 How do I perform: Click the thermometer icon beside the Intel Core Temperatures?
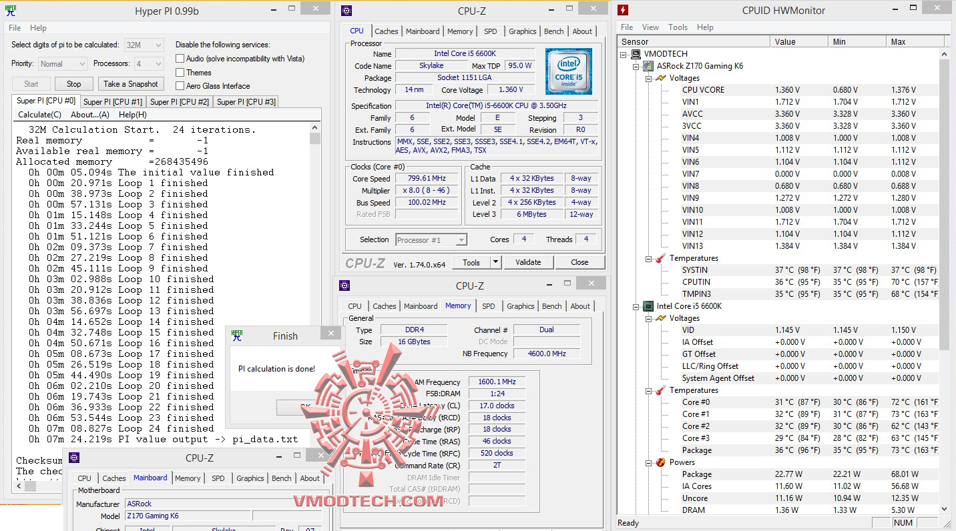661,390
